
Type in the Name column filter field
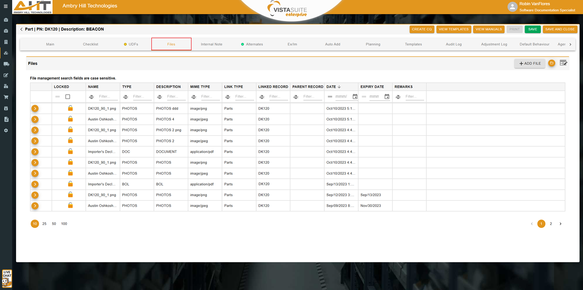108,97
